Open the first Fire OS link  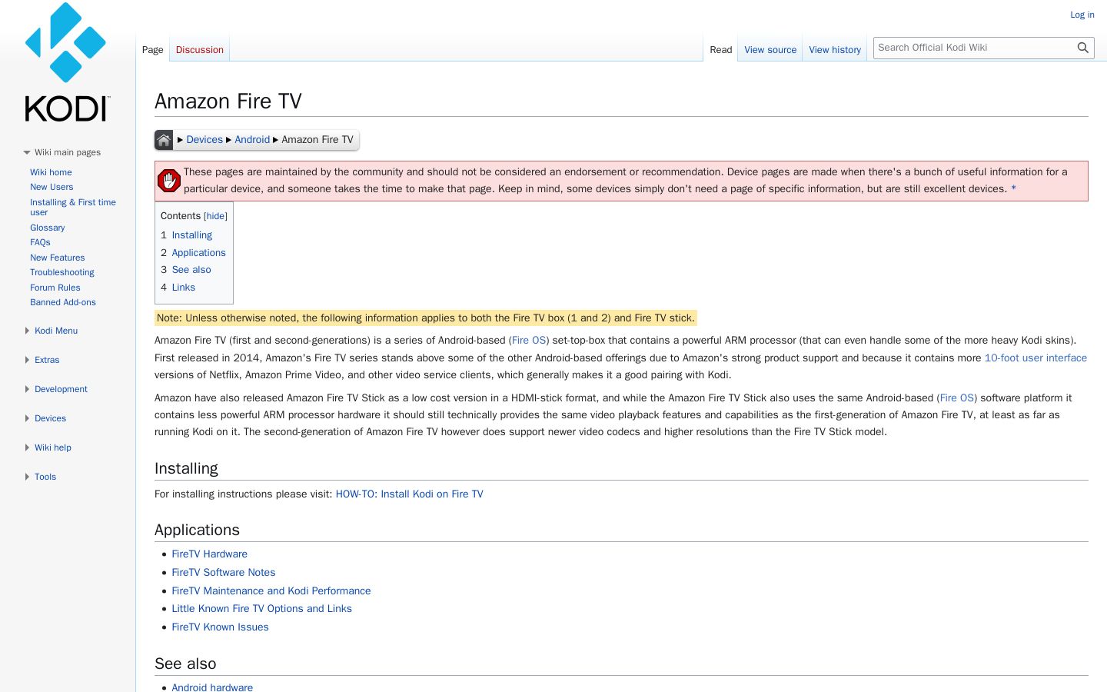pyautogui.click(x=529, y=341)
